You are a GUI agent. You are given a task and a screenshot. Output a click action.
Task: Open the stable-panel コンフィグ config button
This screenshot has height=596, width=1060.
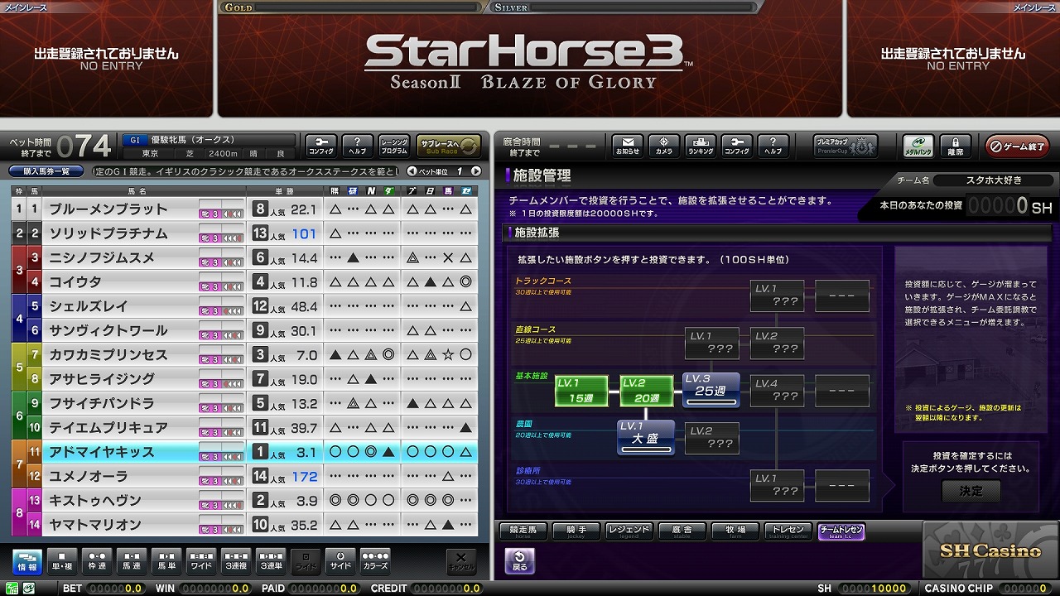(x=737, y=146)
